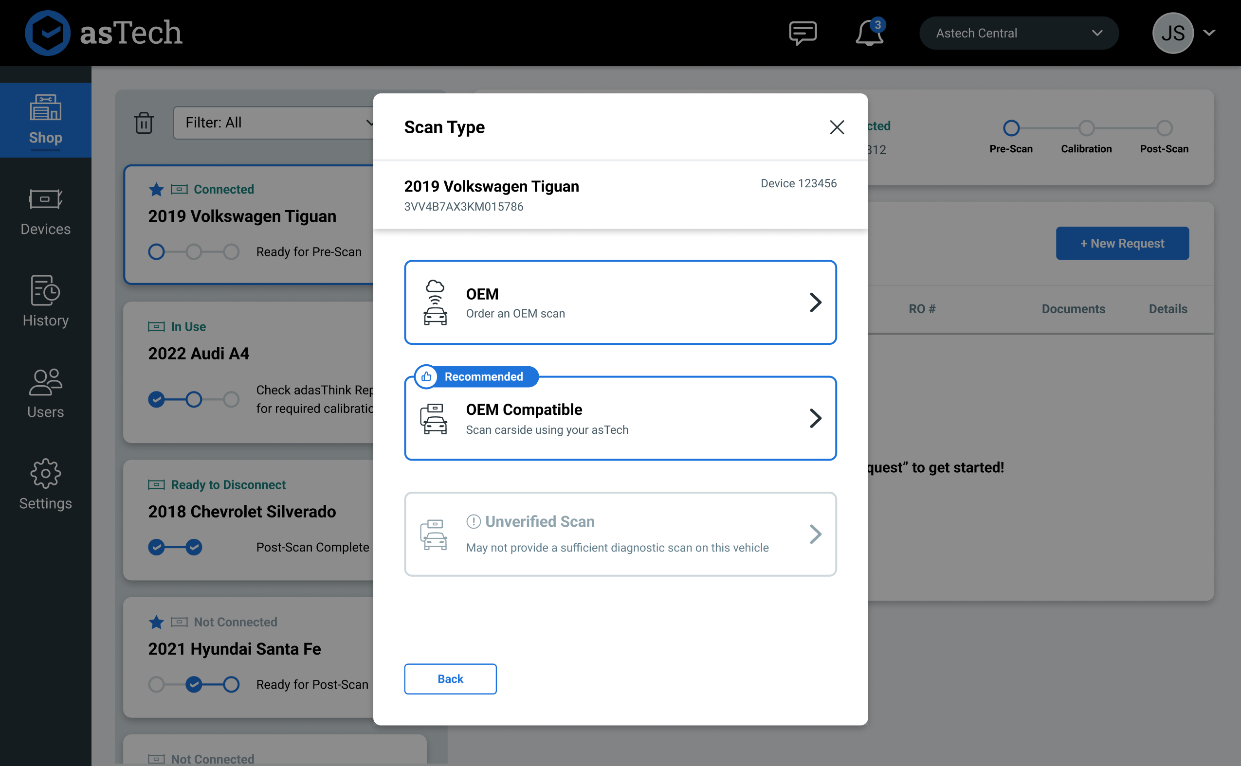
Task: Select the 2021 Hyundai Santa Fe card
Action: click(249, 657)
